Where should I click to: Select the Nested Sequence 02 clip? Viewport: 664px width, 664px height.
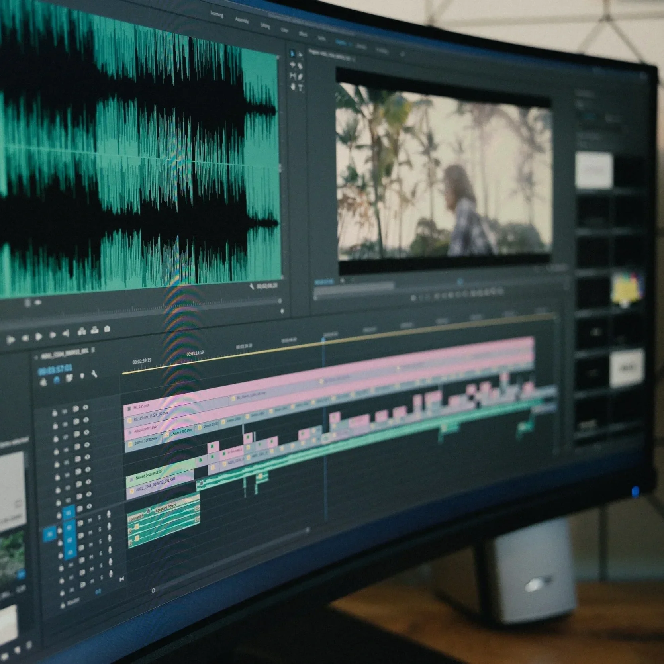click(160, 473)
